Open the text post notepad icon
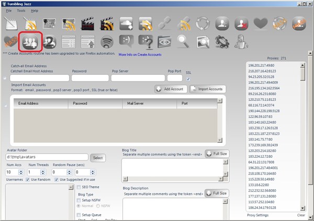Screen dimensions: 314x221 point(11,24)
